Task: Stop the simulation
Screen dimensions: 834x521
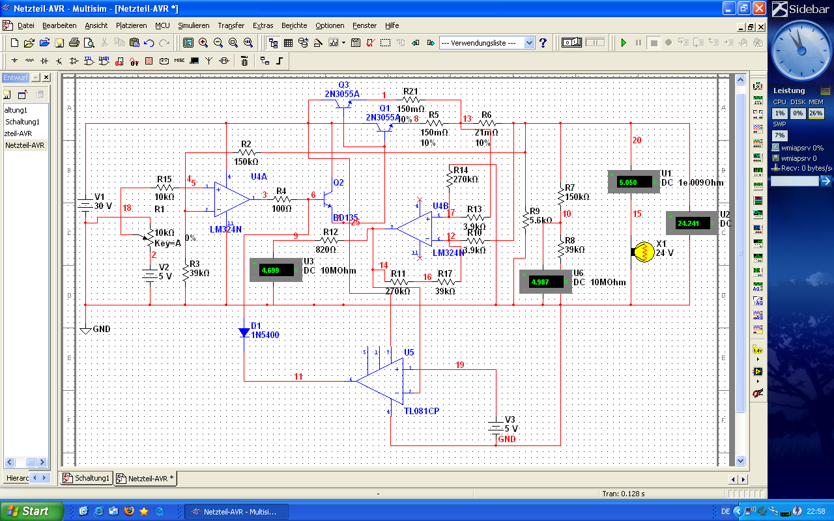Action: coord(654,42)
